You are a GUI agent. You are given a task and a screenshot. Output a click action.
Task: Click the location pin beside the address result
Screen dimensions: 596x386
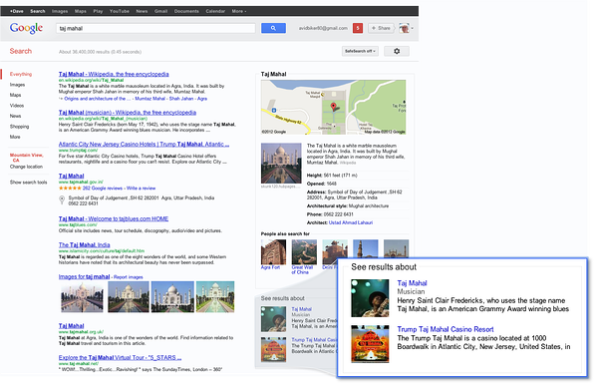62,200
